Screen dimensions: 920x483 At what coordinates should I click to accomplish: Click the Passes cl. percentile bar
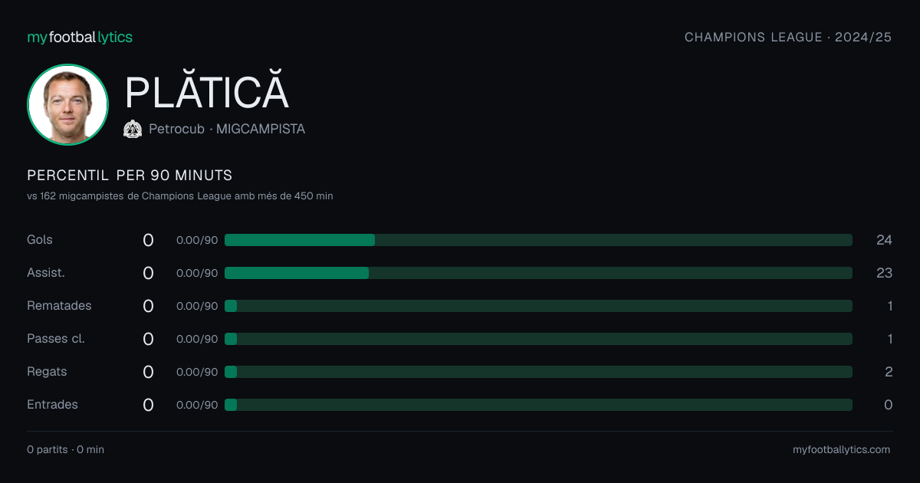click(538, 339)
